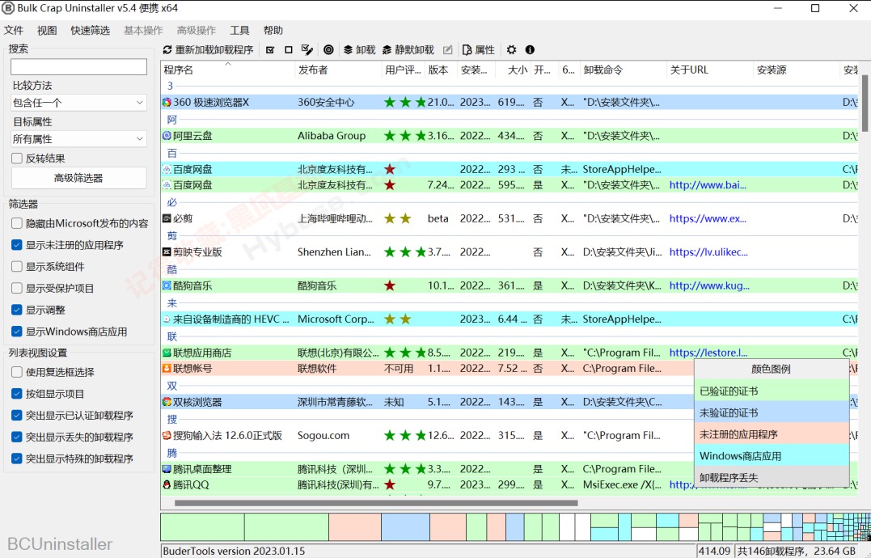Open the http://www.bai... link for 百度网盘
The image size is (871, 558).
coord(708,185)
